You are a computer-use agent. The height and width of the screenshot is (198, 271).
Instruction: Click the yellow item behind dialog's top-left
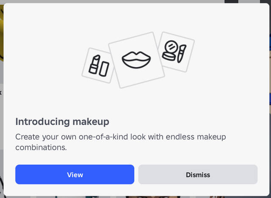1,25
